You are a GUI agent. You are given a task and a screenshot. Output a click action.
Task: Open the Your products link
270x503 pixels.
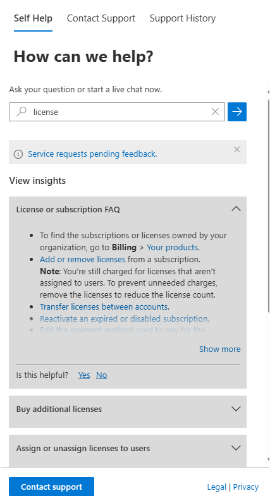(173, 247)
